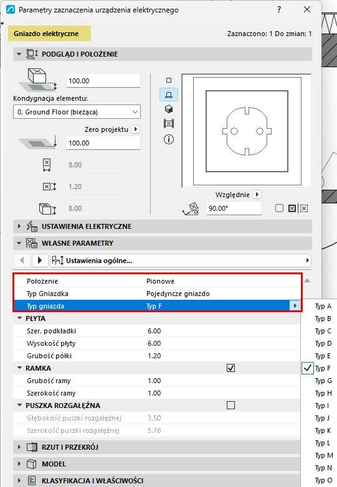Collapse the WŁASNE PARAMETRY panel
This screenshot has height=487, width=337.
[x=19, y=243]
